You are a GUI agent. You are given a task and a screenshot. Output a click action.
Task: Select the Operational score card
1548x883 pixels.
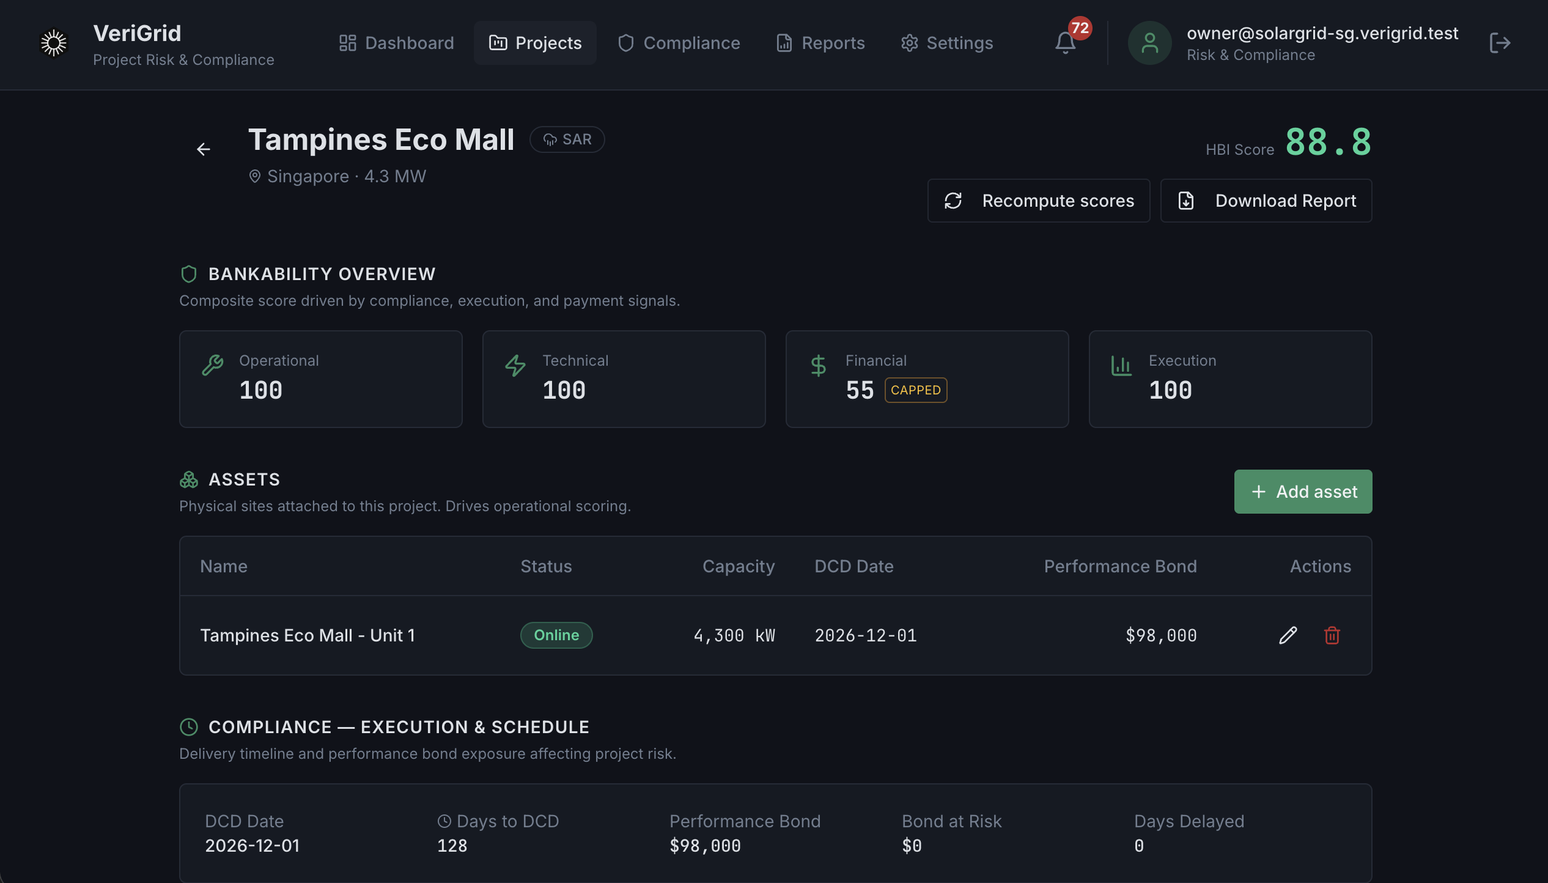(321, 379)
